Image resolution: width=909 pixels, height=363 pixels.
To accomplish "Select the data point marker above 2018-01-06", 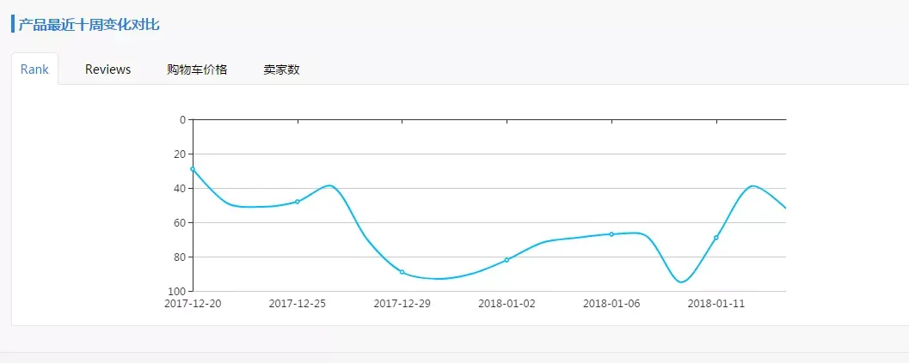I will coord(611,234).
